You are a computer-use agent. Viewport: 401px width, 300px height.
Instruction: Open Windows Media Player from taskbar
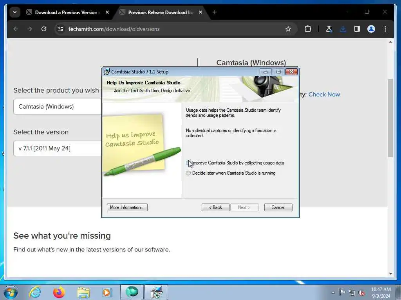point(107,292)
